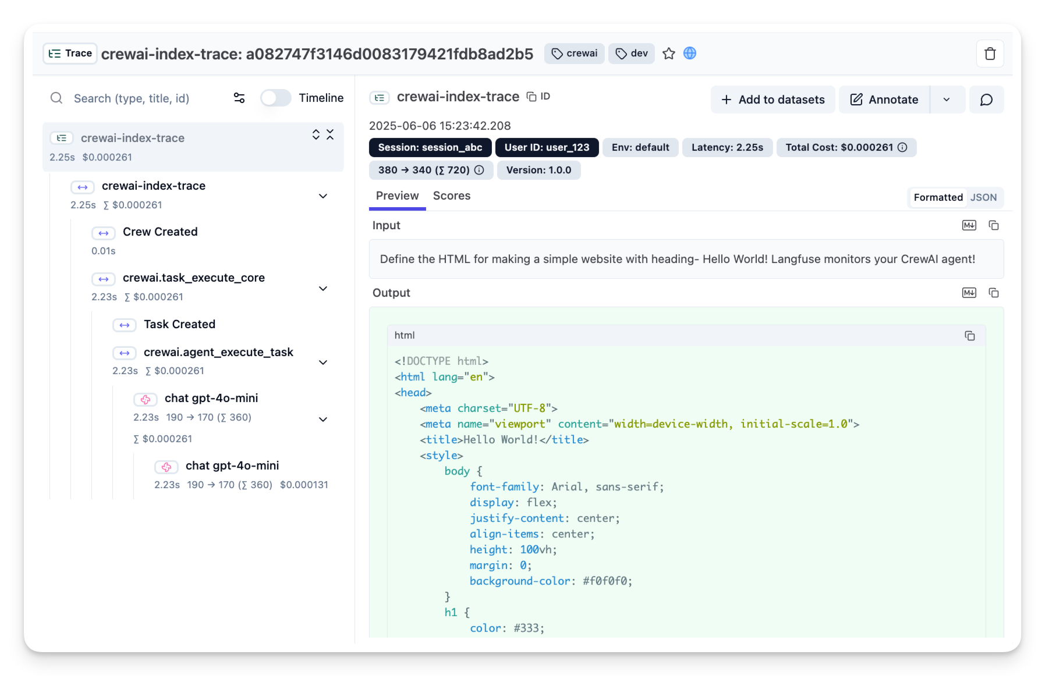
Task: Click the blue globe publish icon
Action: 690,54
